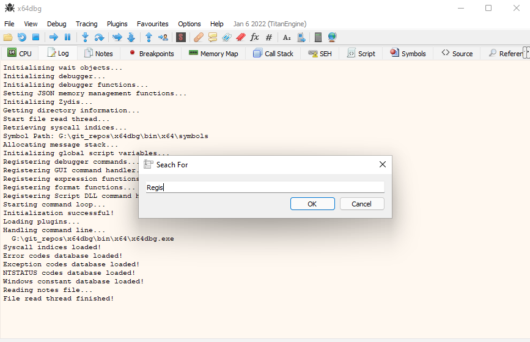Image resolution: width=530 pixels, height=342 pixels.
Task: Open the Bookmarks red icon
Action: tap(241, 37)
